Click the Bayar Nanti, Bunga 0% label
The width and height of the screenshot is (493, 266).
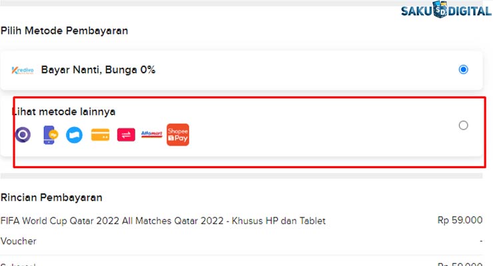98,70
